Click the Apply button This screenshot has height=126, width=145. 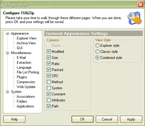131,119
